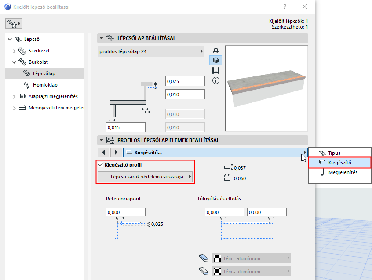Click the 0,060 profile height value
Viewport: 372px width, 280px height.
240,178
